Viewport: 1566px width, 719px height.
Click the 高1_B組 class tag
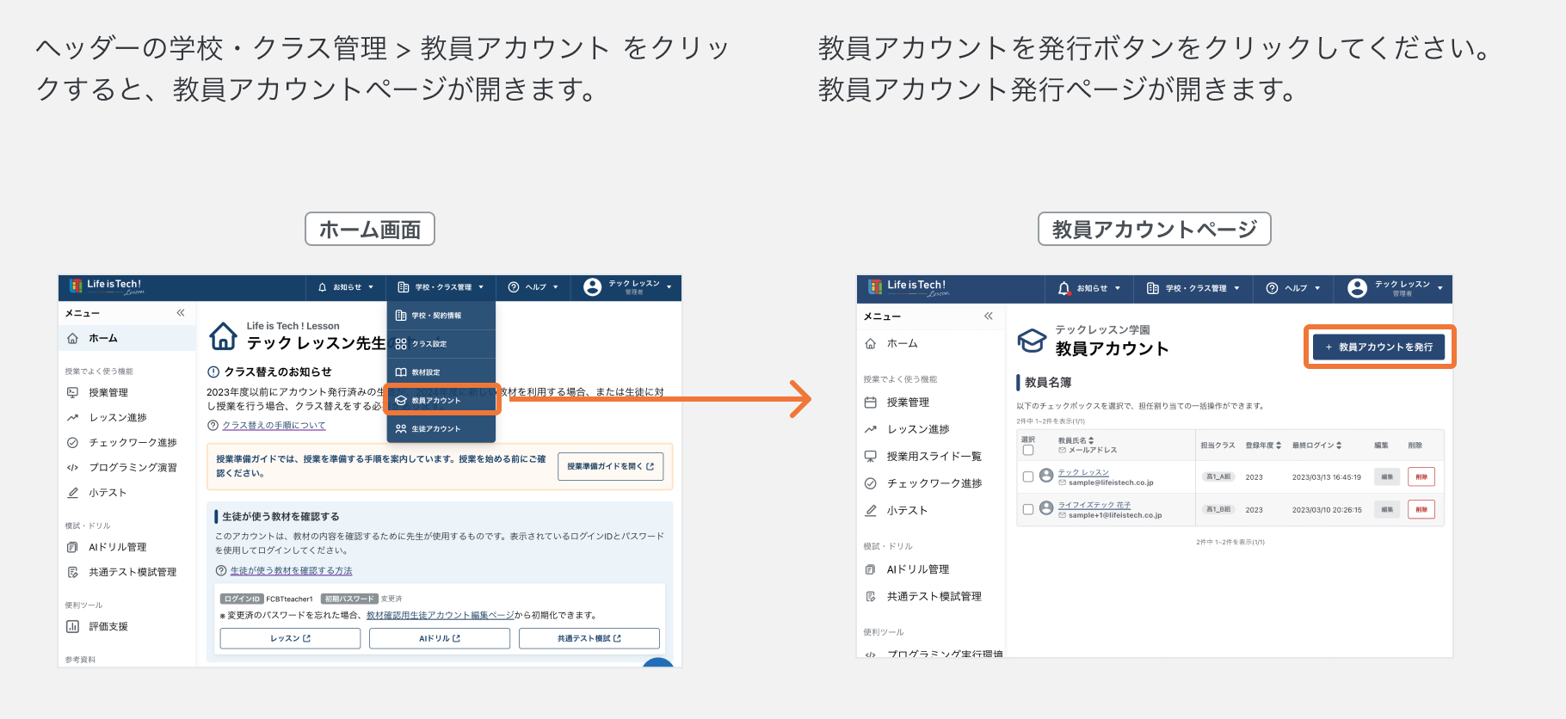[1218, 509]
